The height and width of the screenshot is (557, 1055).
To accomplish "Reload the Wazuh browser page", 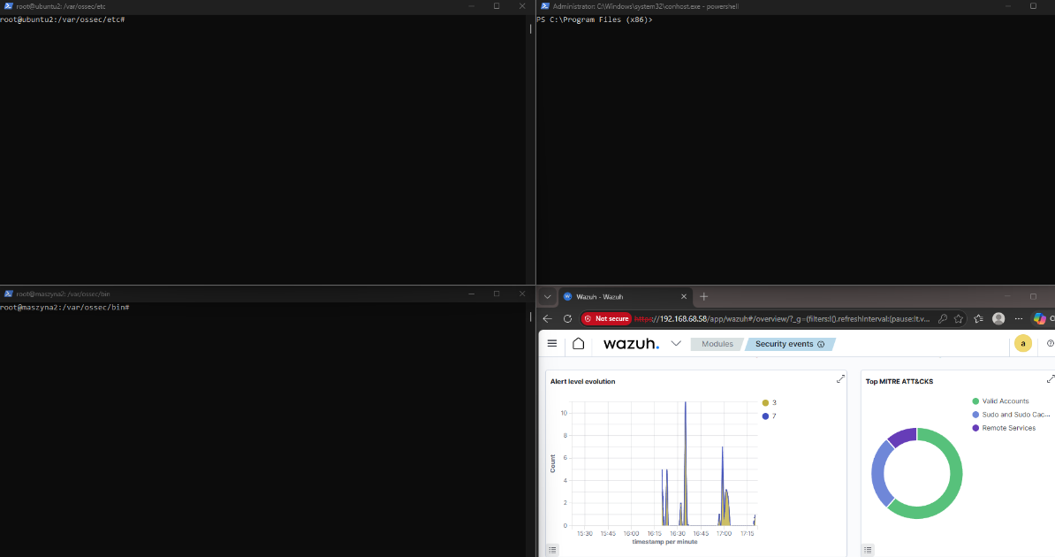I will coord(567,318).
